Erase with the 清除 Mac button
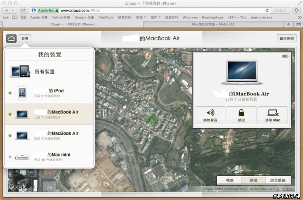The height and width of the screenshot is (200, 303). [273, 115]
